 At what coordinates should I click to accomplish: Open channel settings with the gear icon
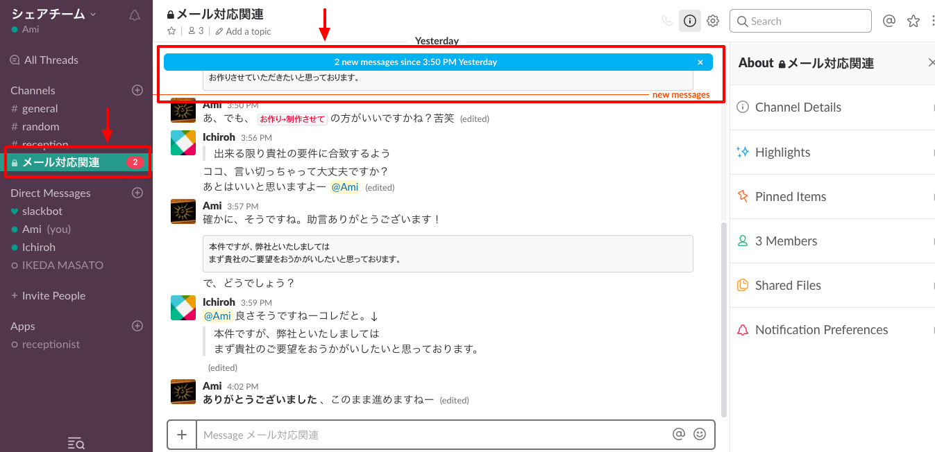point(713,20)
